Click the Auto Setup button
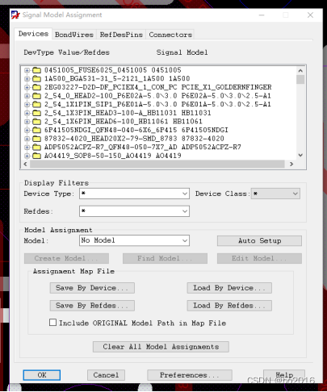The image size is (327, 392). point(259,240)
